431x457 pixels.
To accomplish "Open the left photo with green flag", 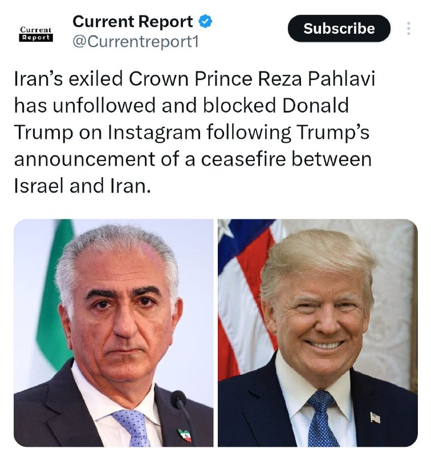I will pos(113,333).
